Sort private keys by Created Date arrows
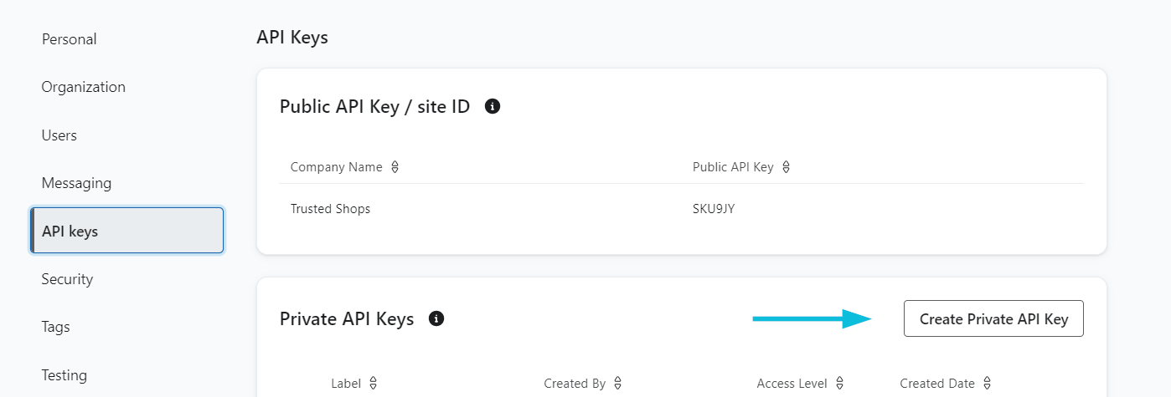The height and width of the screenshot is (397, 1171). (987, 384)
